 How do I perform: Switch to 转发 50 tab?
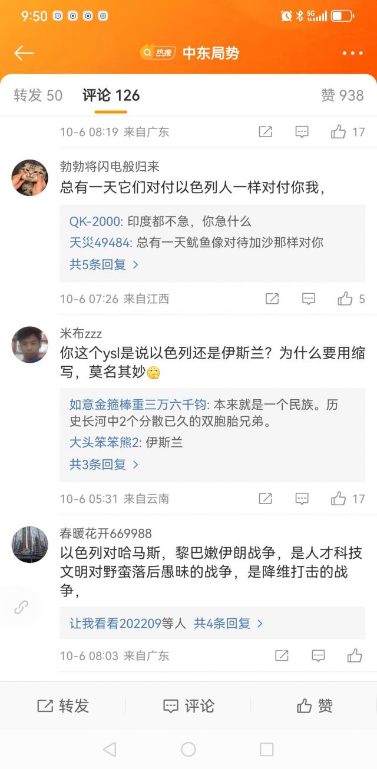pos(38,95)
